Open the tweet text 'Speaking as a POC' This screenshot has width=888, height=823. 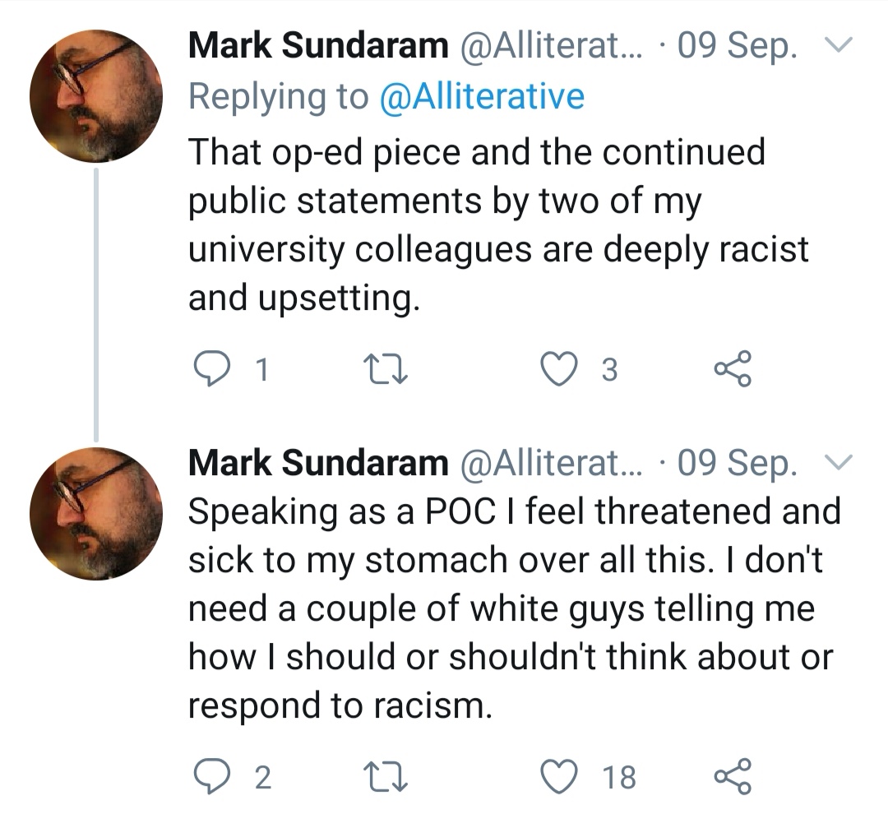(x=510, y=608)
